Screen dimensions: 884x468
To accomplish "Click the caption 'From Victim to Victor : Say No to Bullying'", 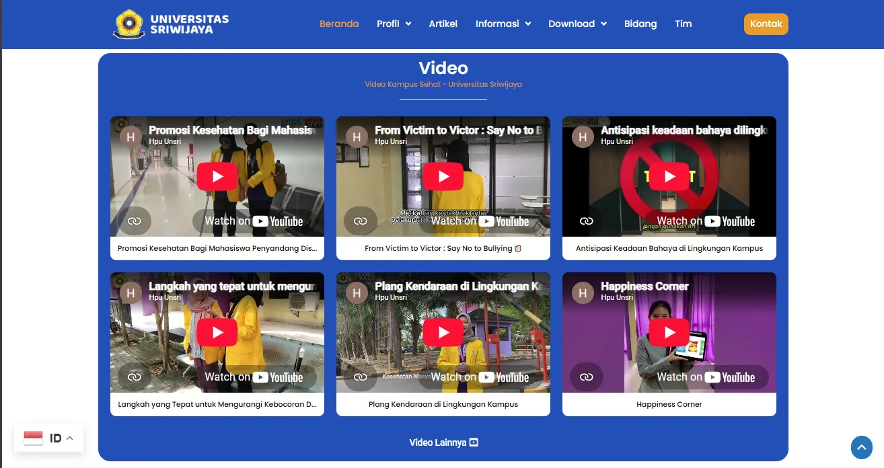I will tap(443, 248).
